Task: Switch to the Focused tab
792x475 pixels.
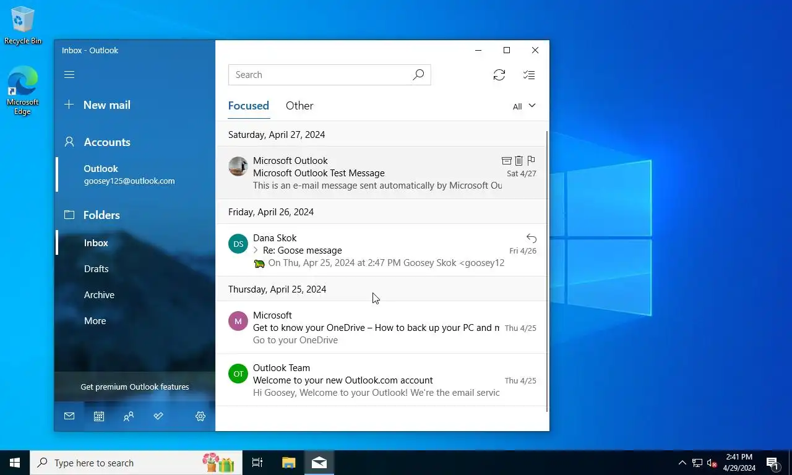Action: tap(249, 106)
